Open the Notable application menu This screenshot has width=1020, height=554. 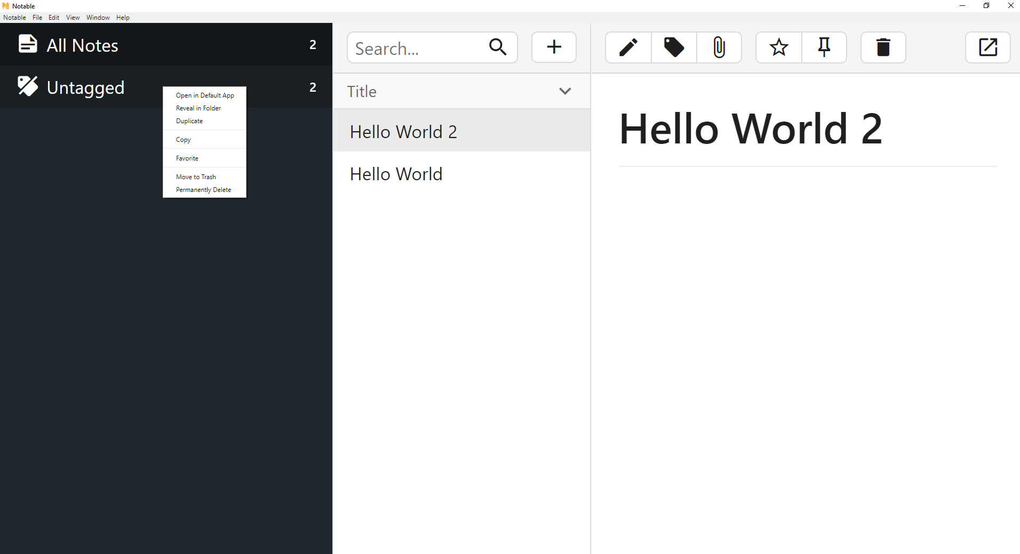(x=14, y=17)
